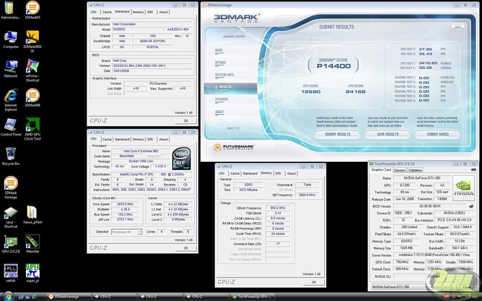Open the Windows Start menu orb
The image size is (482, 301).
(x=8, y=296)
